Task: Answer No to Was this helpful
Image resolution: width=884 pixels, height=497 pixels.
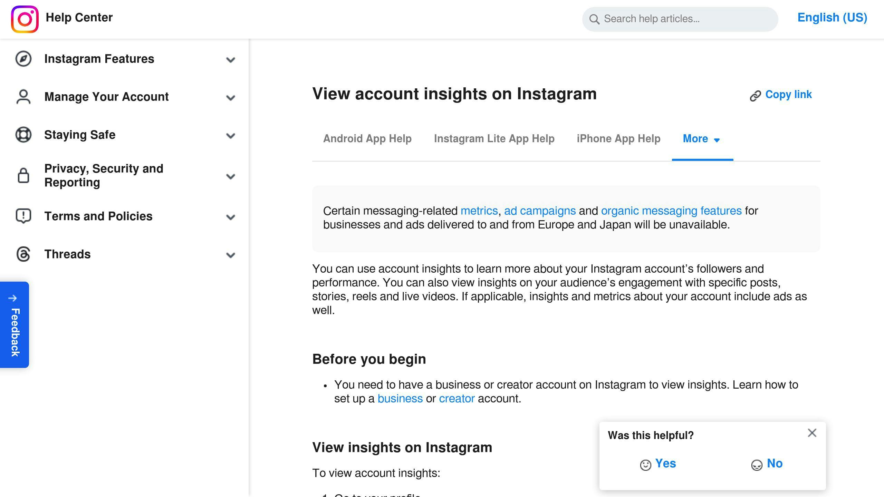Action: coord(767,464)
